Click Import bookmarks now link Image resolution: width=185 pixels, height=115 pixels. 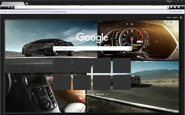[59, 11]
